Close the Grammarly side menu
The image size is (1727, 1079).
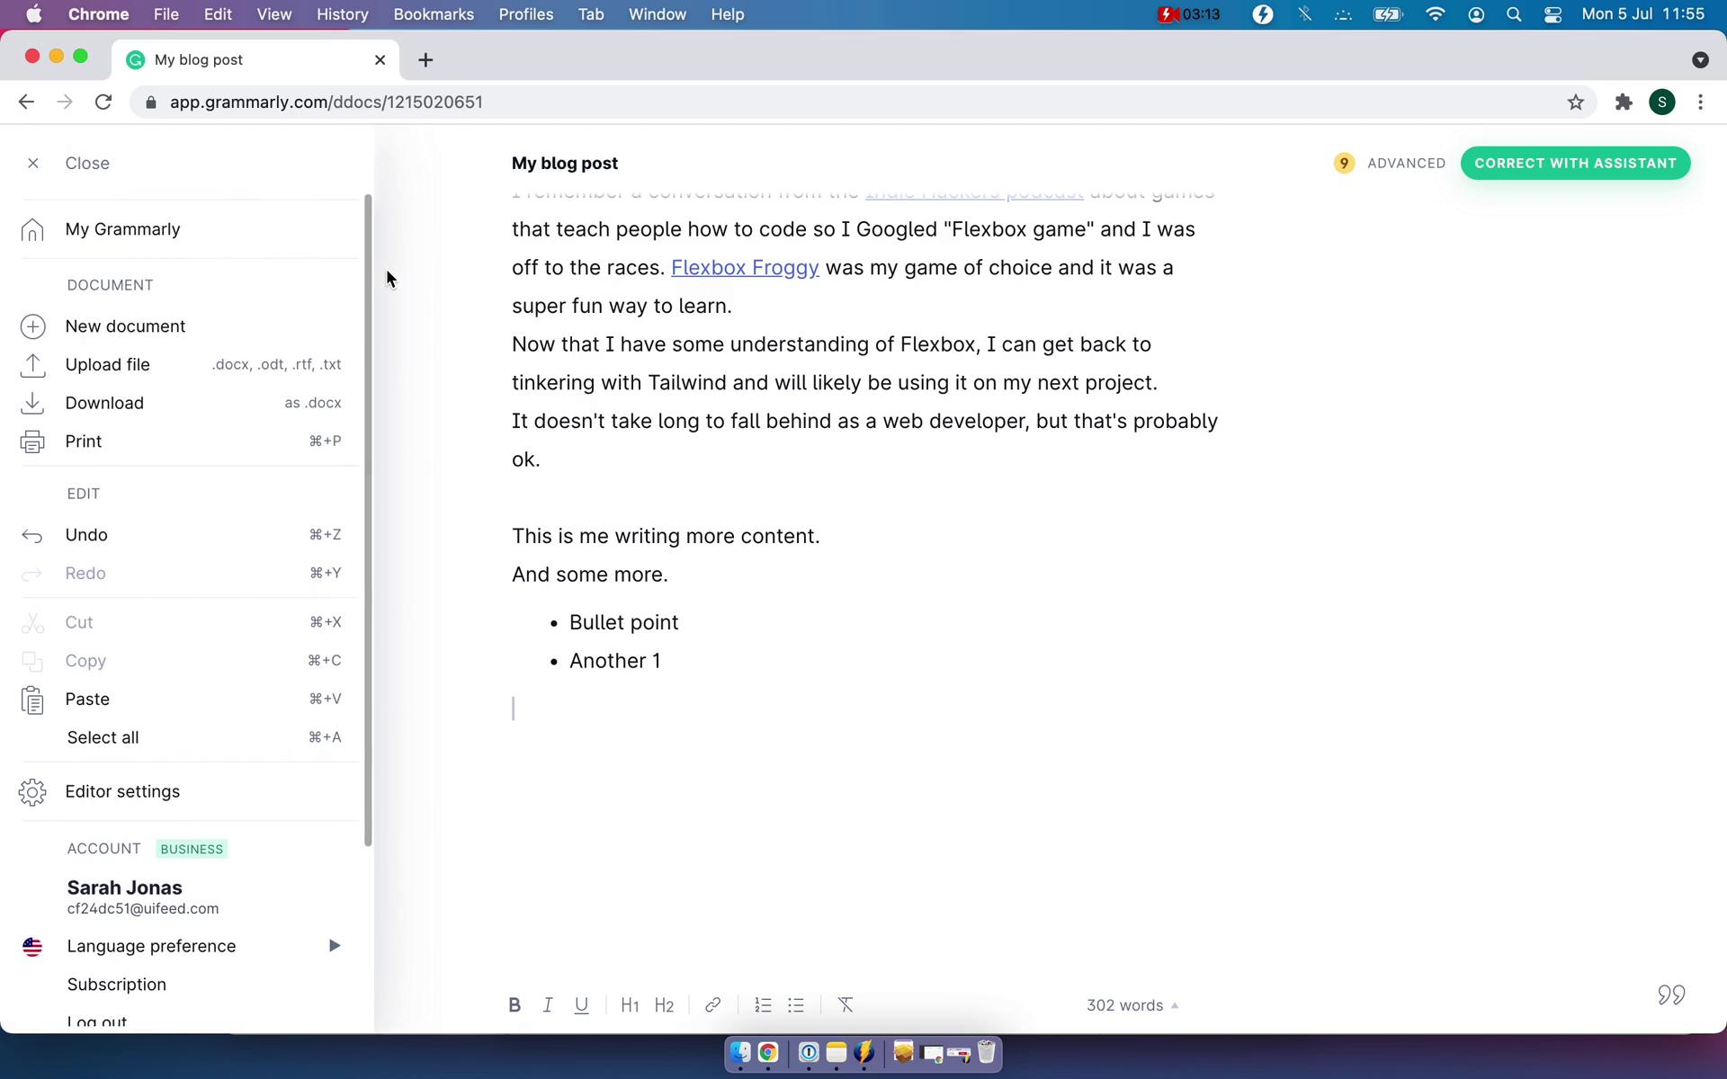click(68, 163)
